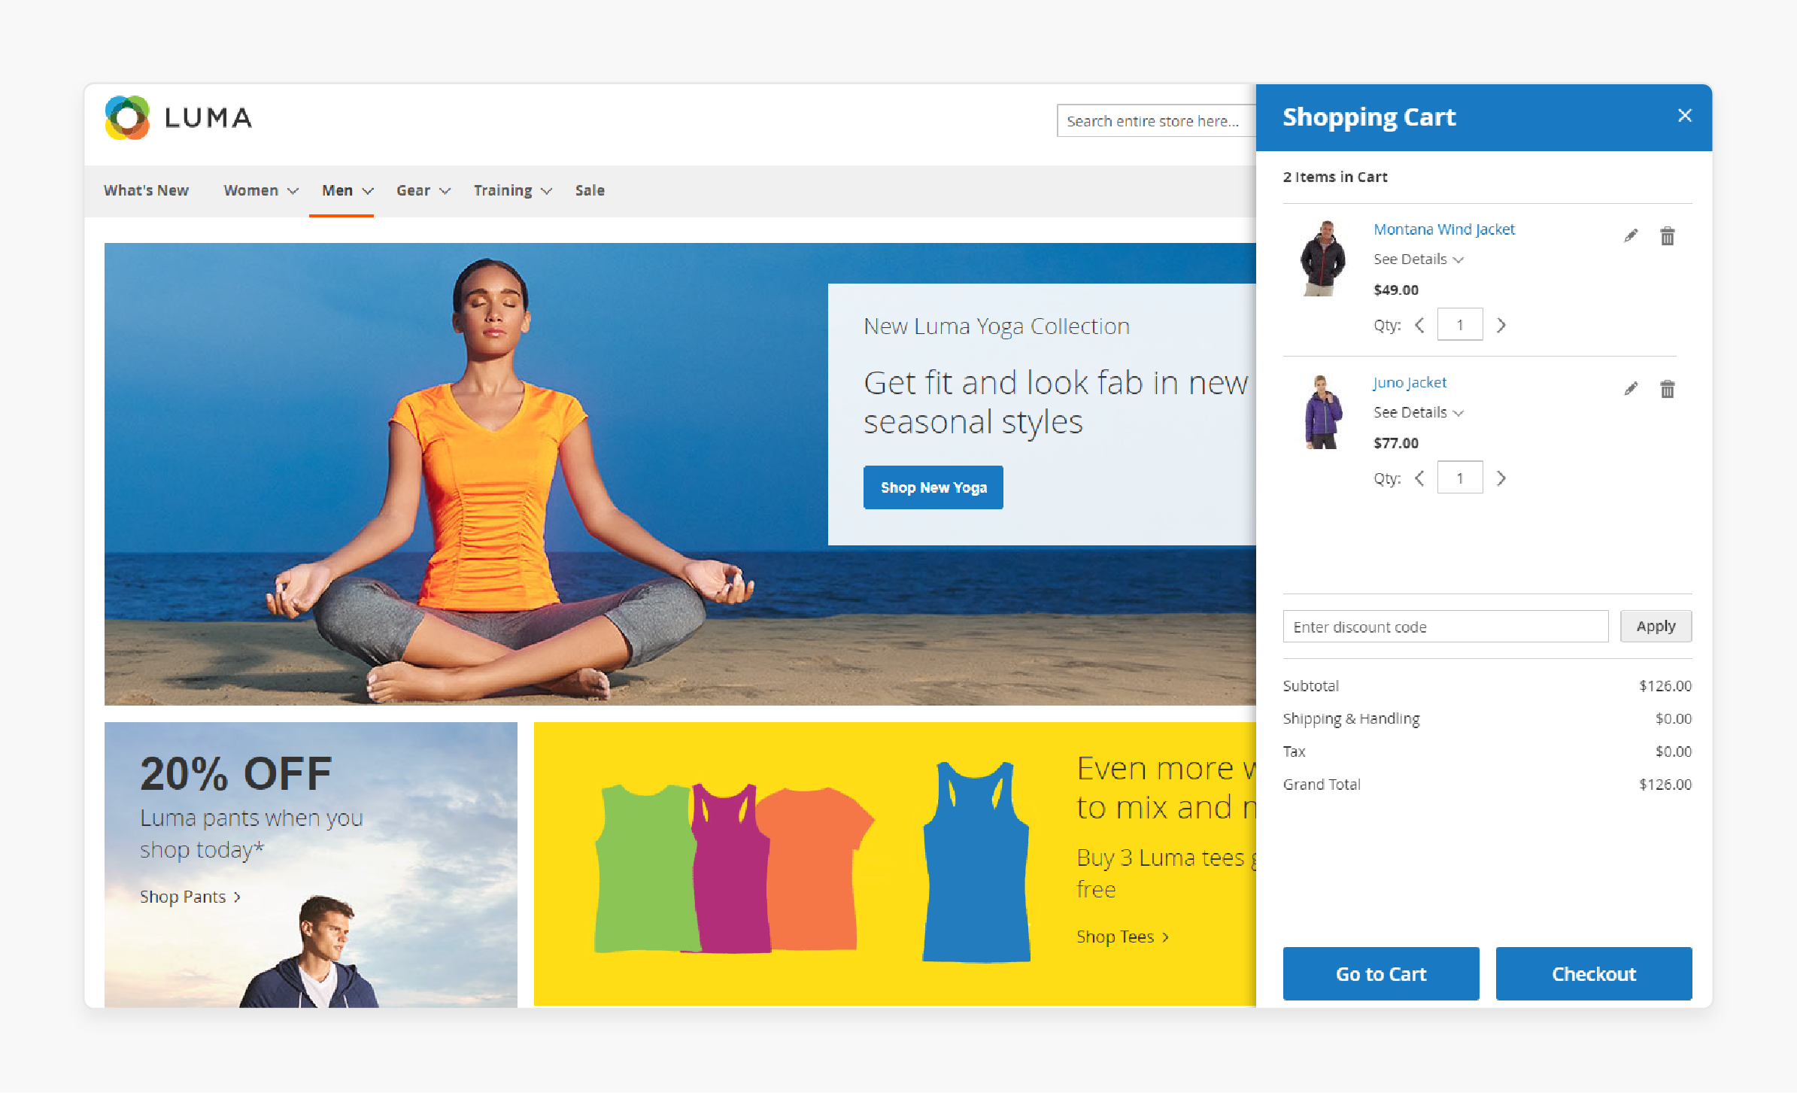Increase Juno Jacket quantity
The height and width of the screenshot is (1093, 1797).
[1501, 478]
